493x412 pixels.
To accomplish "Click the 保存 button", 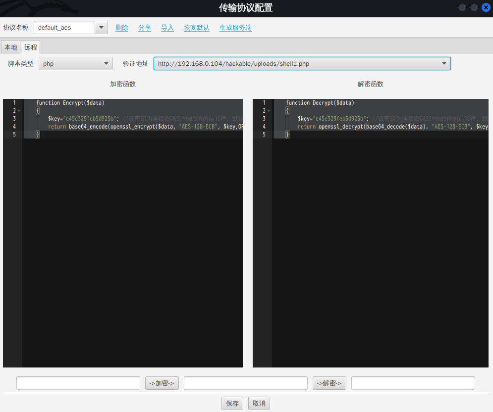I will 232,403.
